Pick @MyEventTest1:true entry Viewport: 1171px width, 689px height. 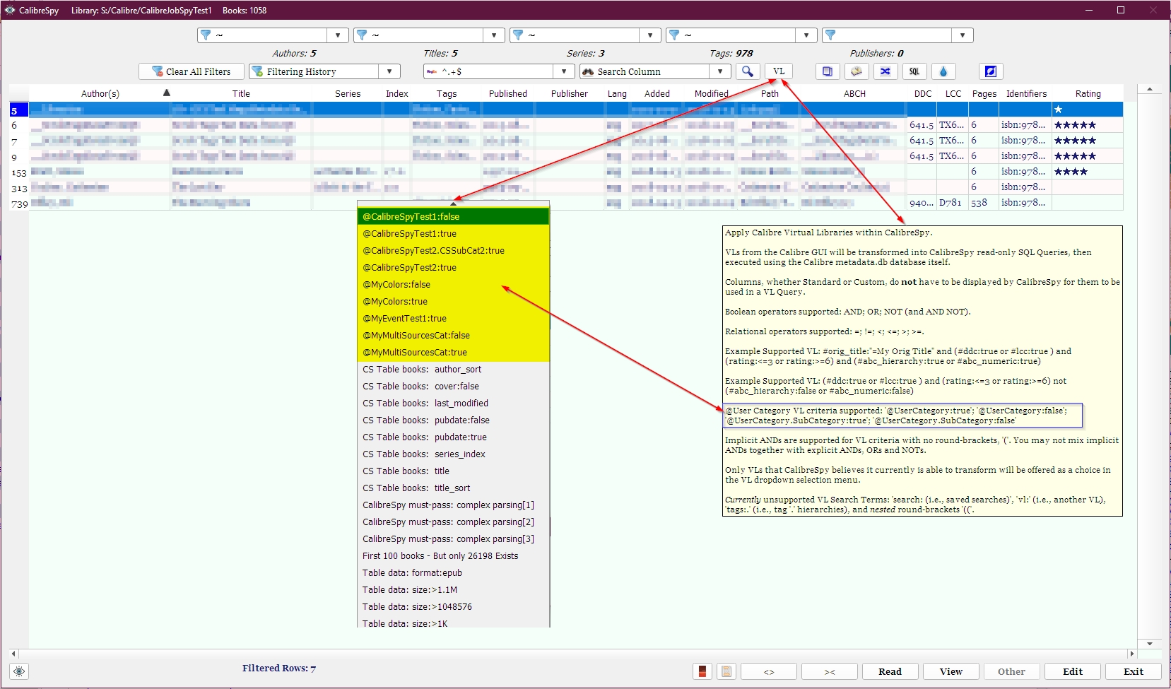pos(454,319)
